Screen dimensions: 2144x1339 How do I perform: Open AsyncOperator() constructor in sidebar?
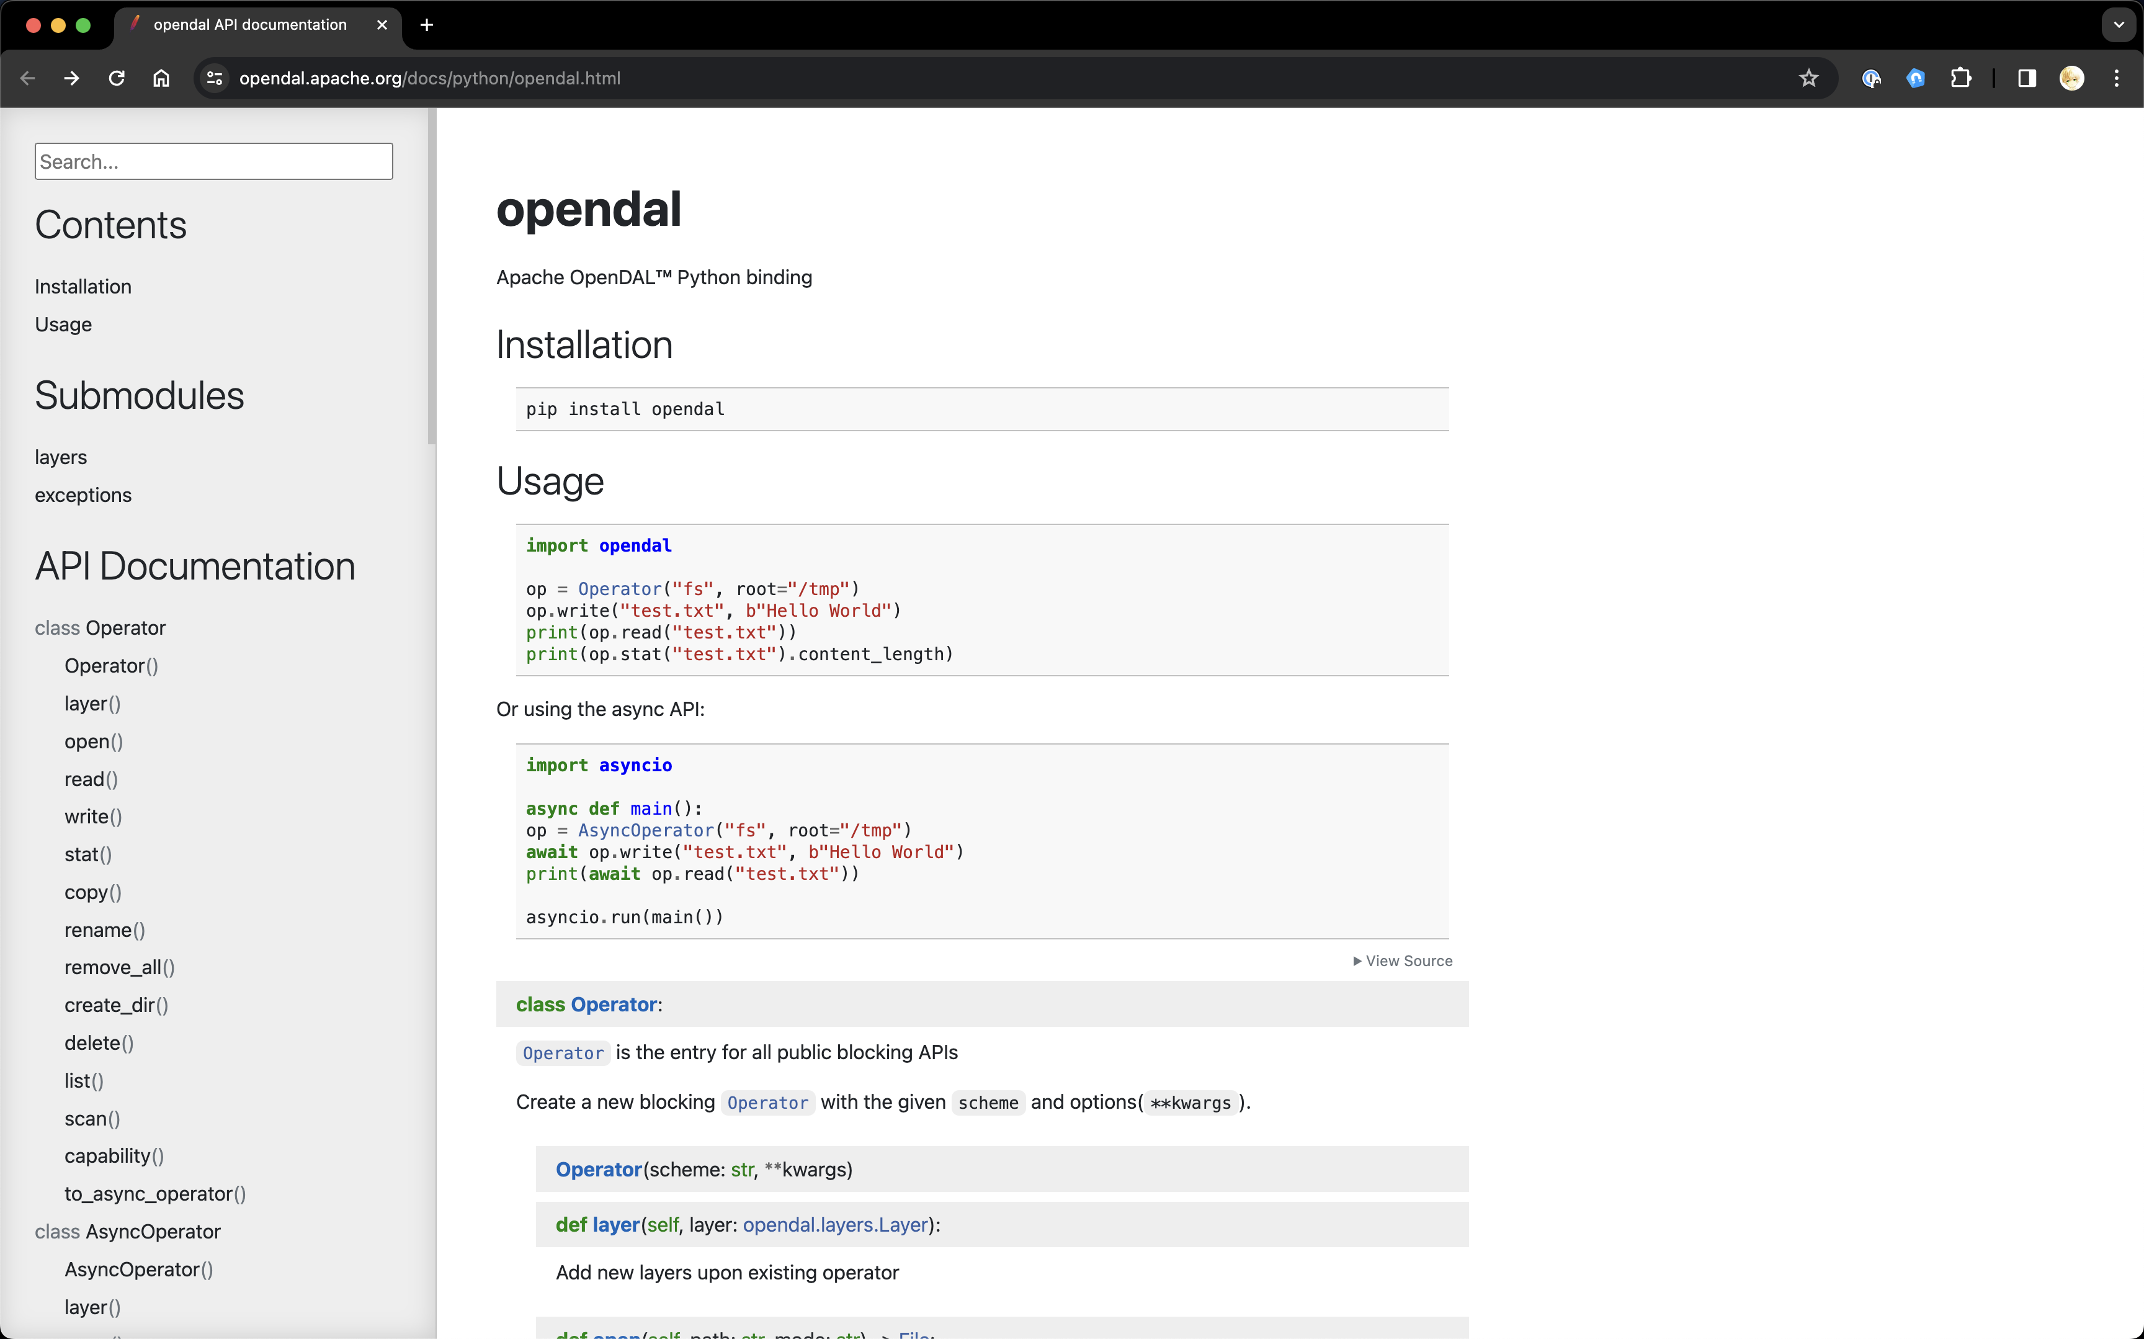(x=139, y=1269)
